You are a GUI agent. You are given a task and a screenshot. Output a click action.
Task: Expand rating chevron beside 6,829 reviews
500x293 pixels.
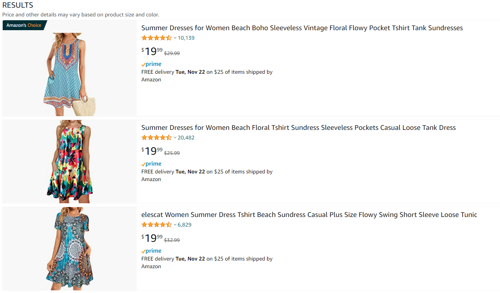[x=175, y=225]
